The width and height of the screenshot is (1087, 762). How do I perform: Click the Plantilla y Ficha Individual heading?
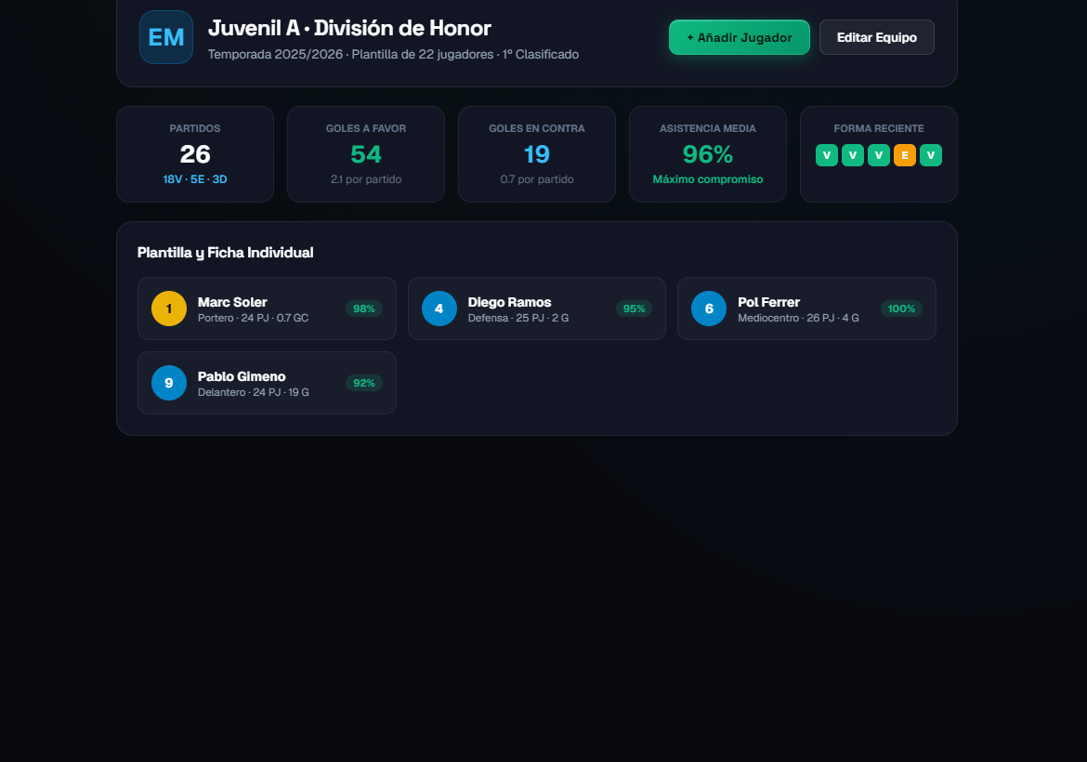click(226, 253)
